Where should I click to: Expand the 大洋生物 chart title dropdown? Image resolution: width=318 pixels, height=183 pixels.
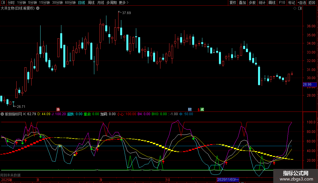[x=37, y=8]
